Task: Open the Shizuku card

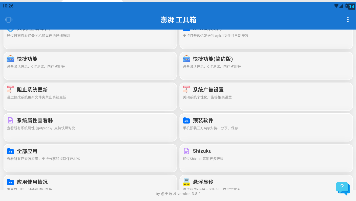Action: (x=266, y=158)
